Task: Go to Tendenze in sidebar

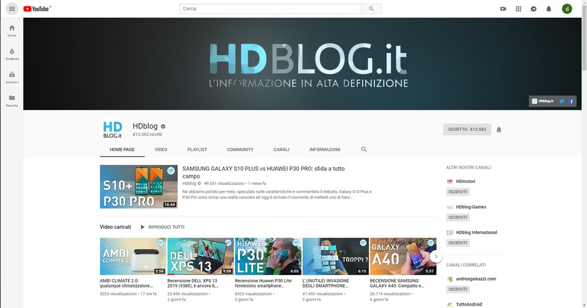Action: [12, 54]
